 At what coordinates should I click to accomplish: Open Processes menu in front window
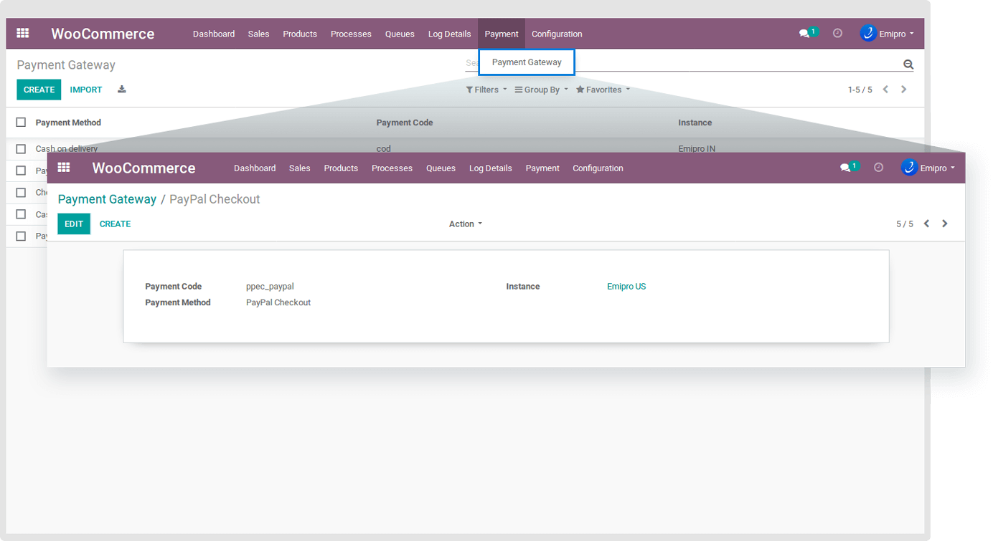click(392, 168)
